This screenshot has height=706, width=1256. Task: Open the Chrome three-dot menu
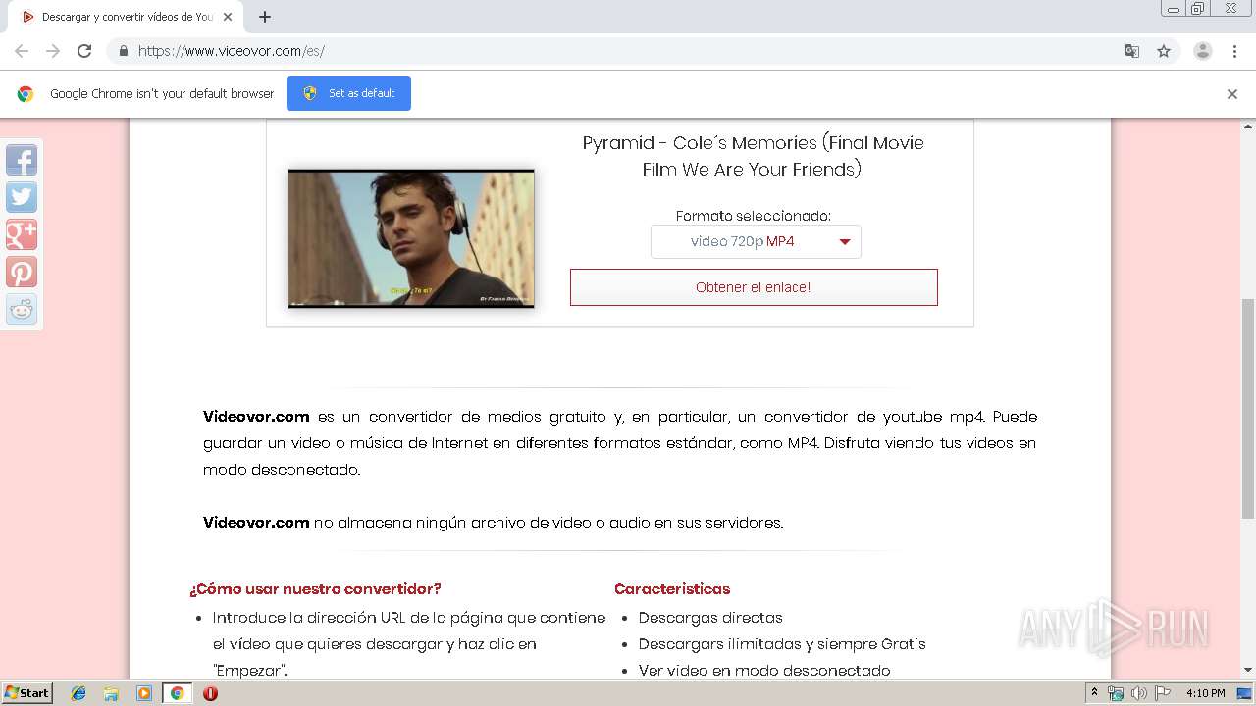[1234, 51]
